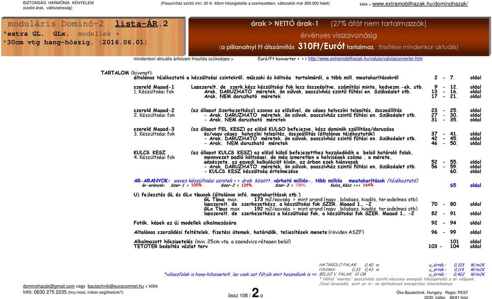Click the "BIZTONSÁG HARMÓNIA KÉNYELEM" slogan
492x299 pixels.
[x=58, y=3]
